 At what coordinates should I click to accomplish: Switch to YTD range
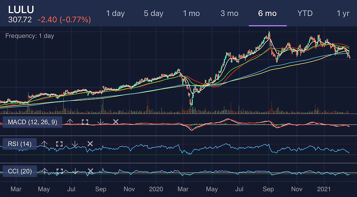point(305,14)
